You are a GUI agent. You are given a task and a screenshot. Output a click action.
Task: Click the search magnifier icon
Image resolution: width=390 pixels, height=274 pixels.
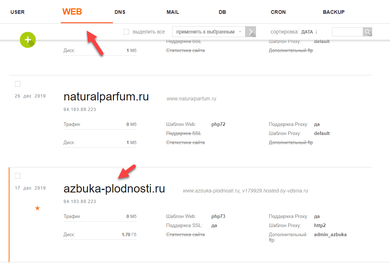click(367, 32)
